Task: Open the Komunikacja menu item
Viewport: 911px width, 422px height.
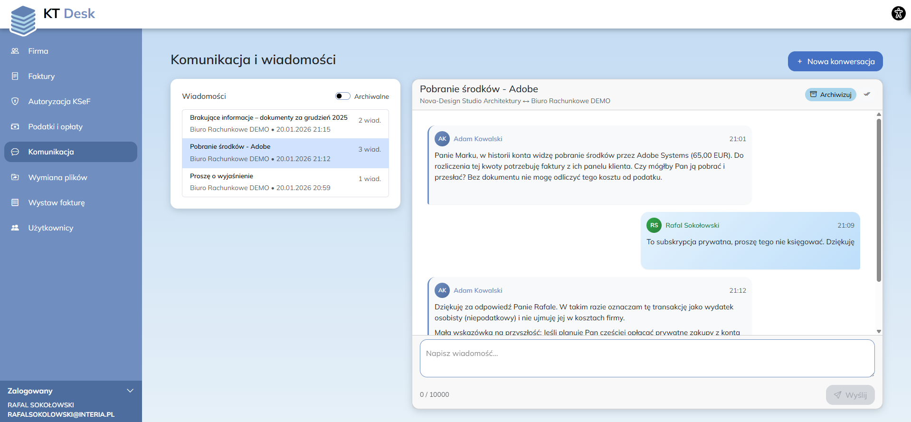Action: point(71,152)
